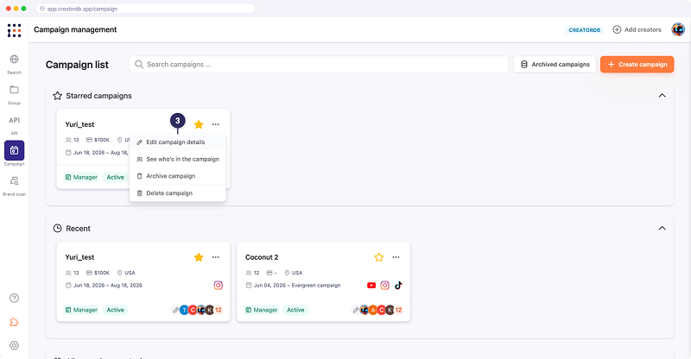The height and width of the screenshot is (359, 691).
Task: Click the Create campaign button
Action: point(637,65)
